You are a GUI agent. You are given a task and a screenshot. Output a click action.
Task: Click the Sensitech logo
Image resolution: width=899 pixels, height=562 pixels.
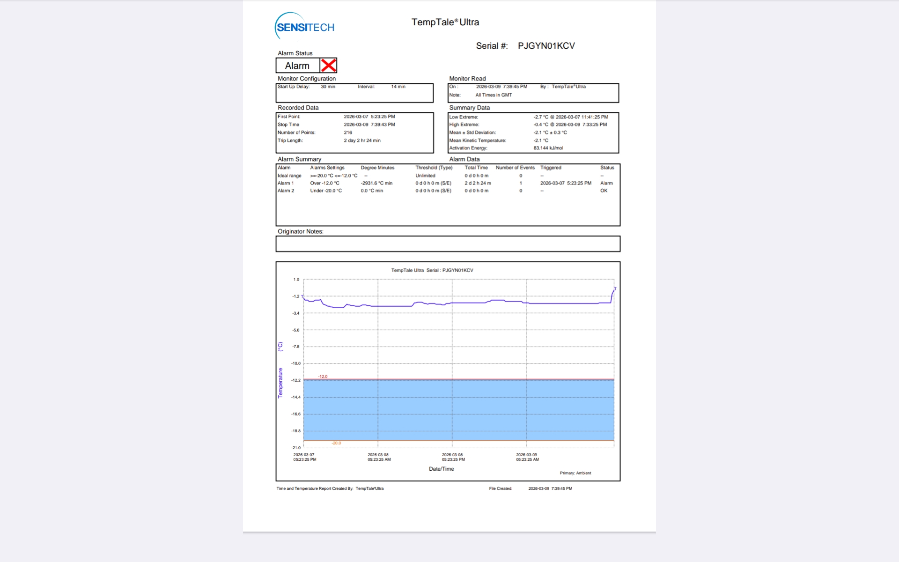coord(304,26)
